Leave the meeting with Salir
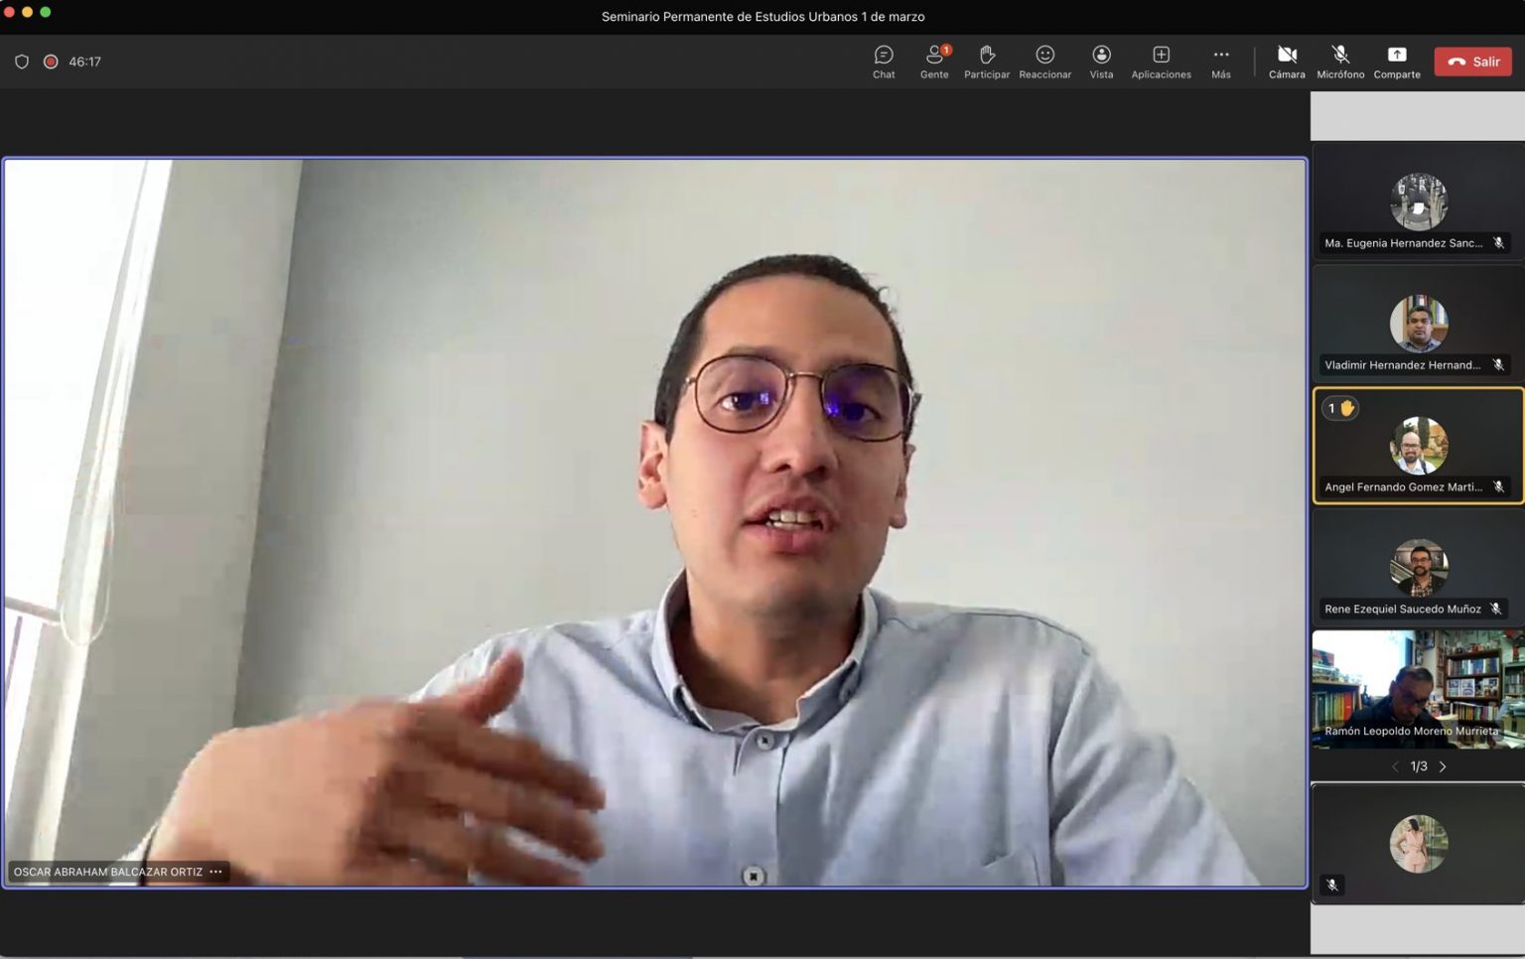1525x959 pixels. coord(1473,62)
